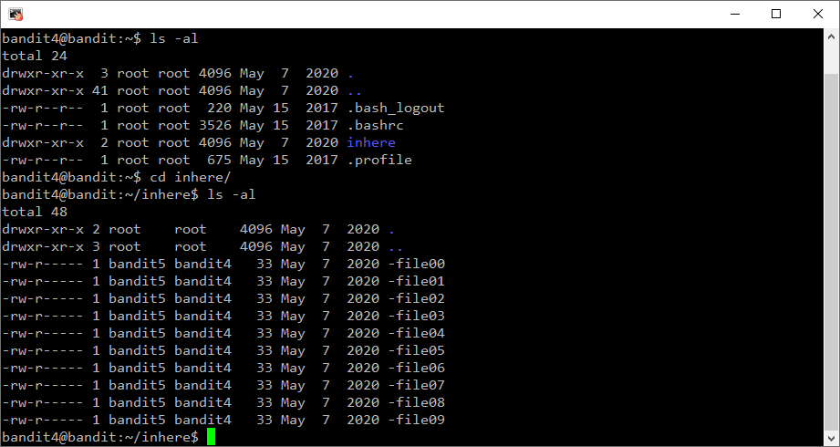
Task: Click the first 'ls -al' command
Action: pyautogui.click(x=173, y=38)
